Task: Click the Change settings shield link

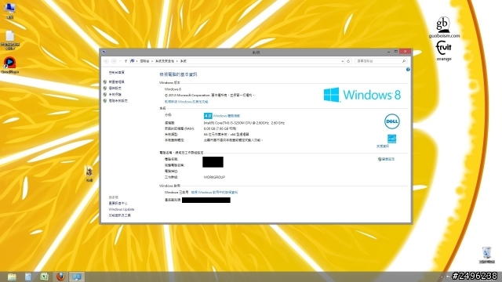Action: [386, 159]
